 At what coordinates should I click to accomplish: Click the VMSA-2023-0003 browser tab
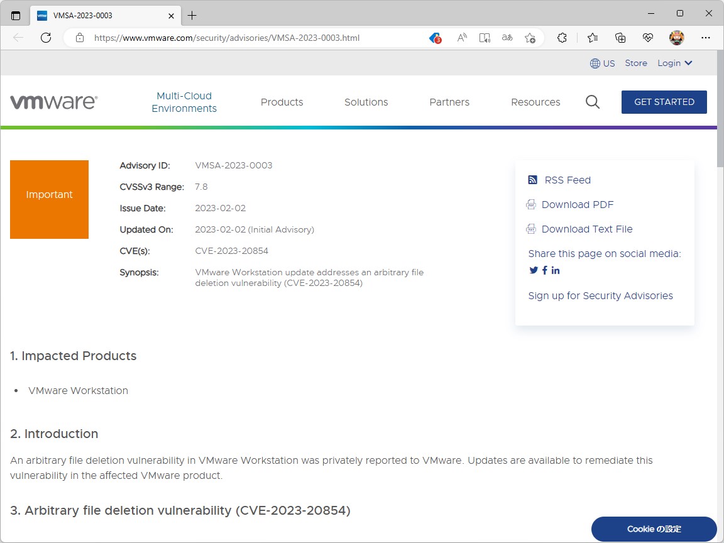(106, 16)
